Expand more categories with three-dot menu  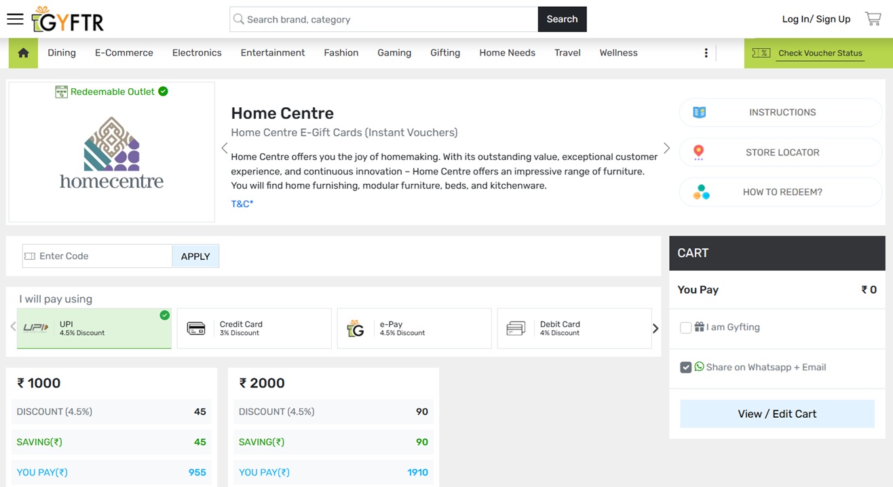click(x=706, y=53)
